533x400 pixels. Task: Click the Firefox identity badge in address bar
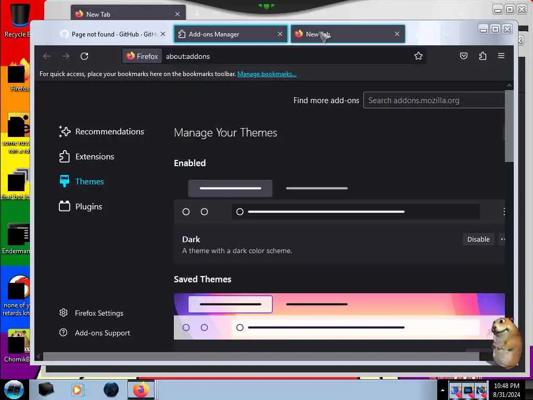tap(142, 56)
